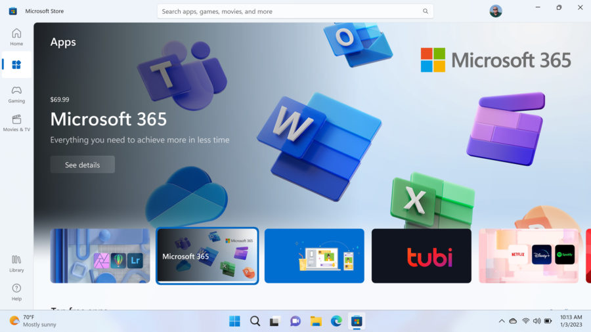Screen dimensions: 591x332
Task: Open the user profile avatar
Action: click(496, 11)
